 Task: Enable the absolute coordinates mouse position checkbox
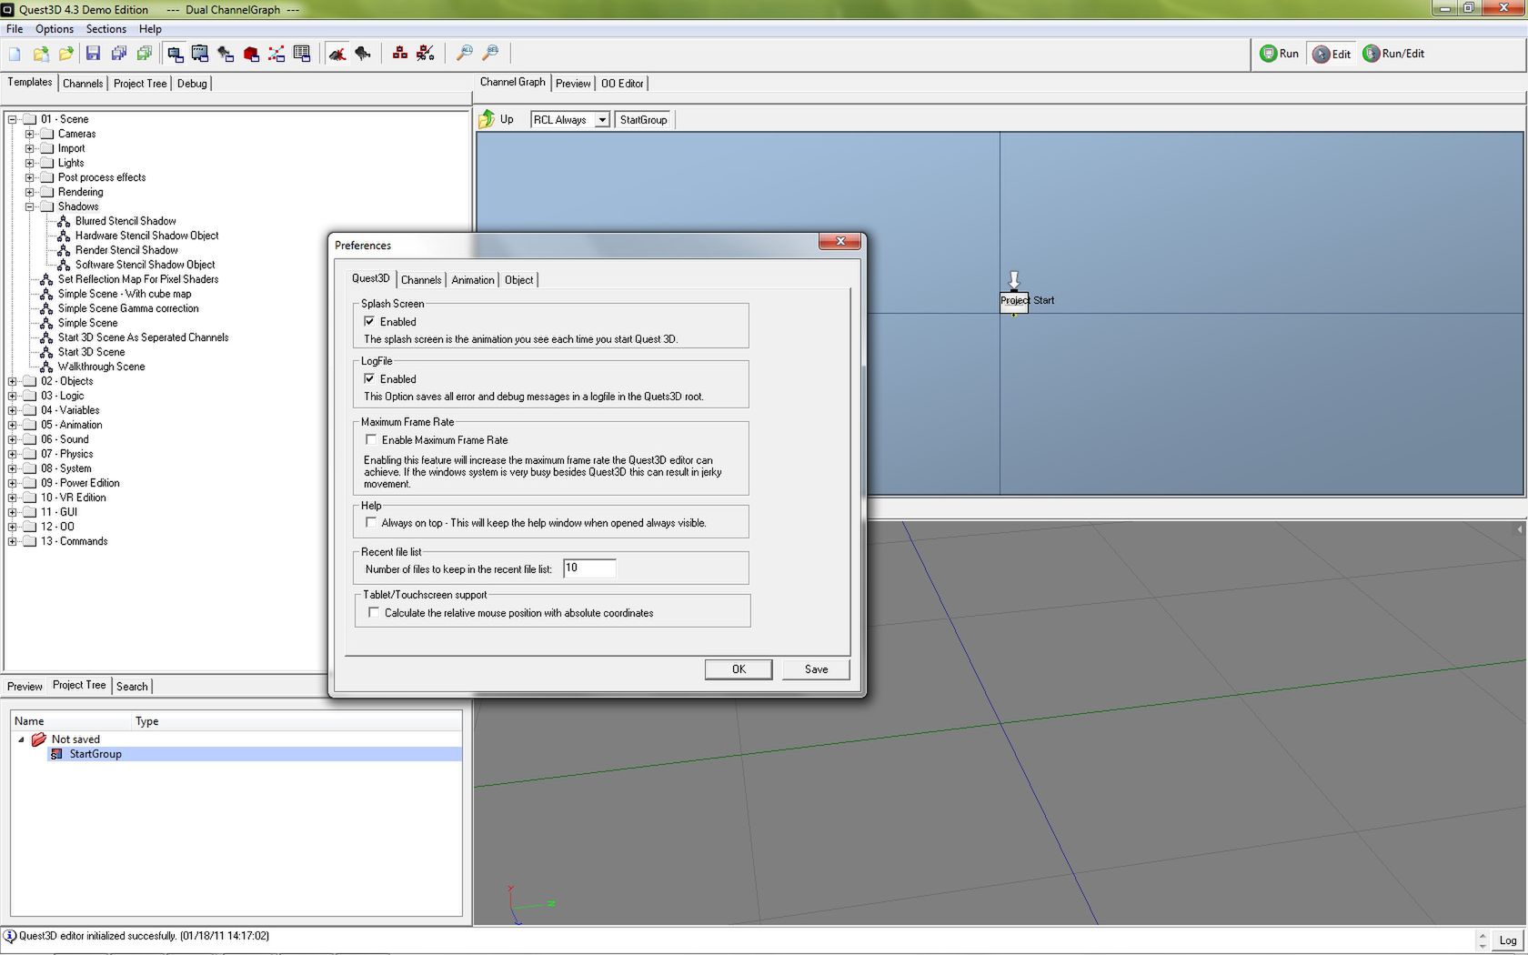(374, 612)
